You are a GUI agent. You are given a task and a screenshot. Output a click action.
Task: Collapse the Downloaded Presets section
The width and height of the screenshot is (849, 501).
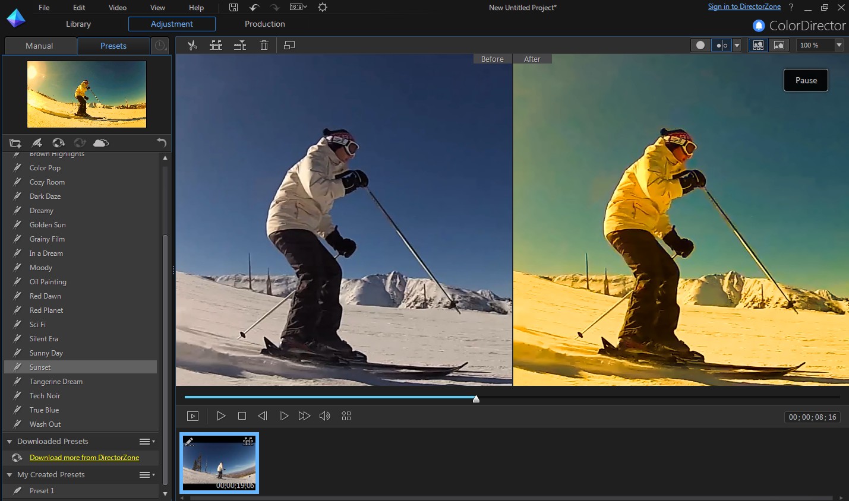pos(10,442)
